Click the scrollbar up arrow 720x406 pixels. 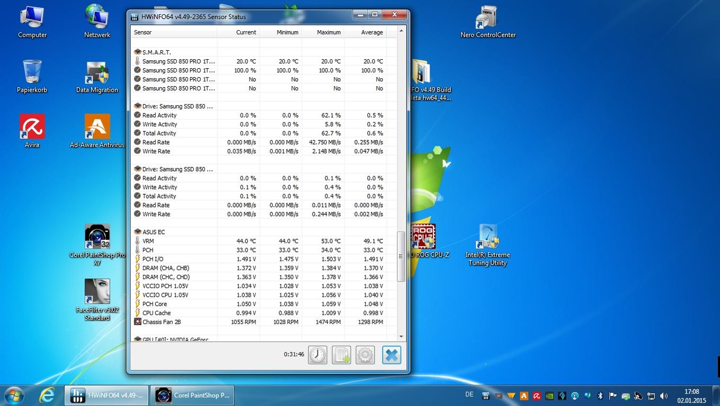click(x=401, y=31)
